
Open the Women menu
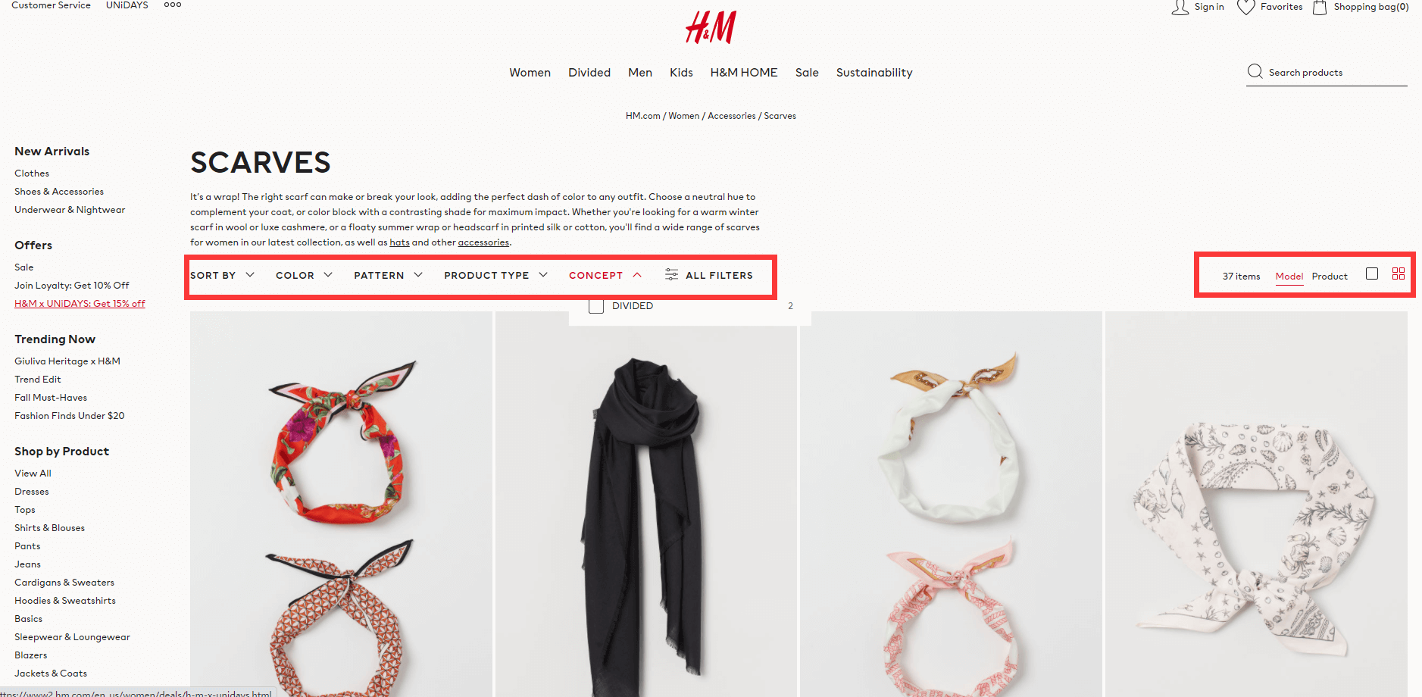530,73
